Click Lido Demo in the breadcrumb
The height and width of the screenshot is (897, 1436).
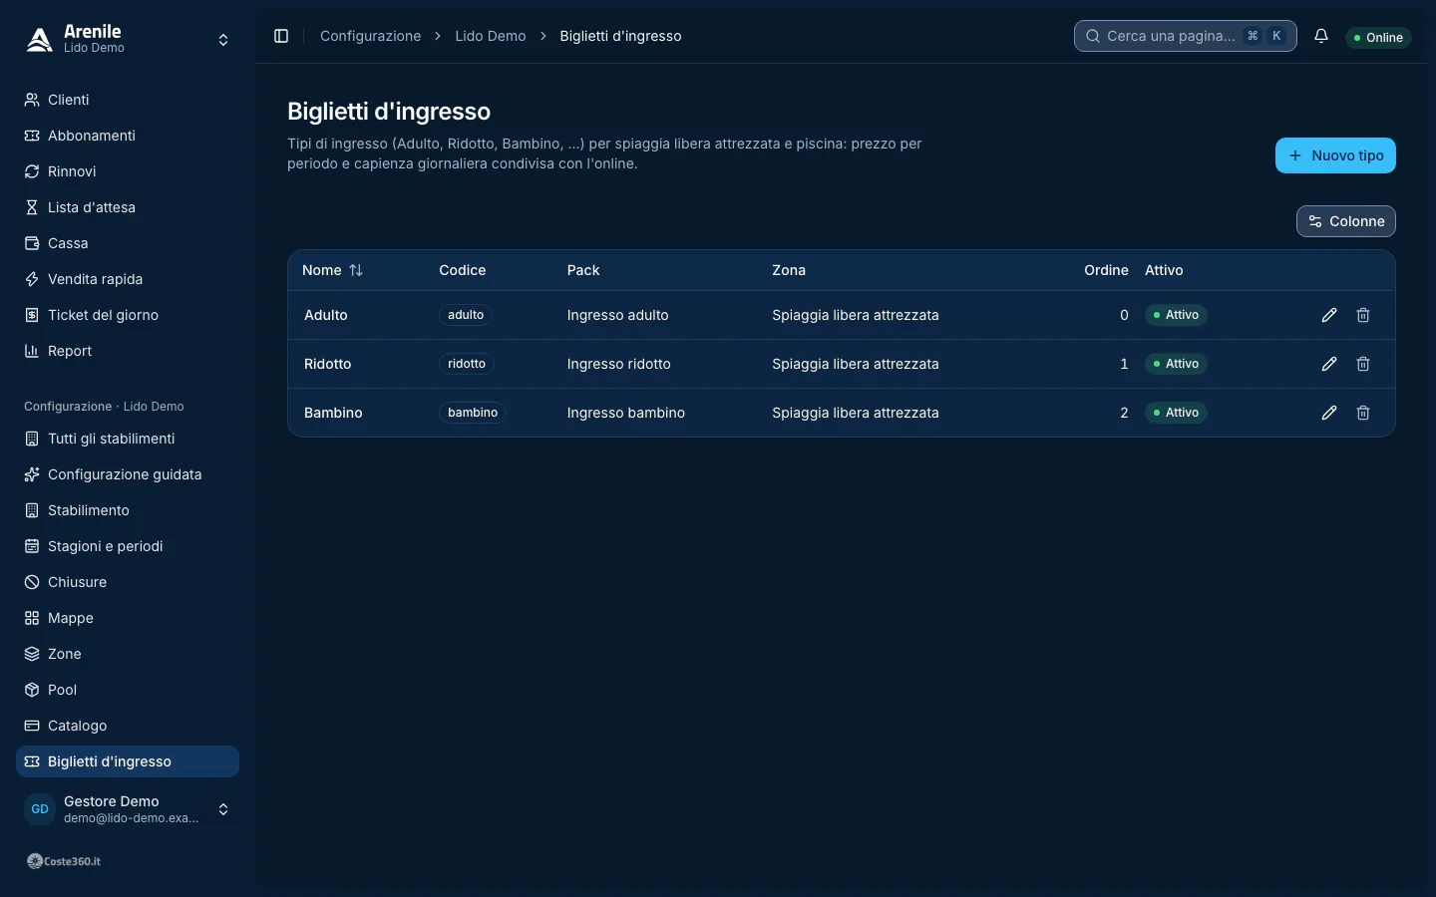491,36
